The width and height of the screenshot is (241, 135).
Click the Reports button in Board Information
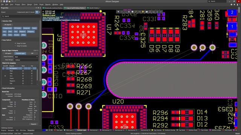coord(34,124)
